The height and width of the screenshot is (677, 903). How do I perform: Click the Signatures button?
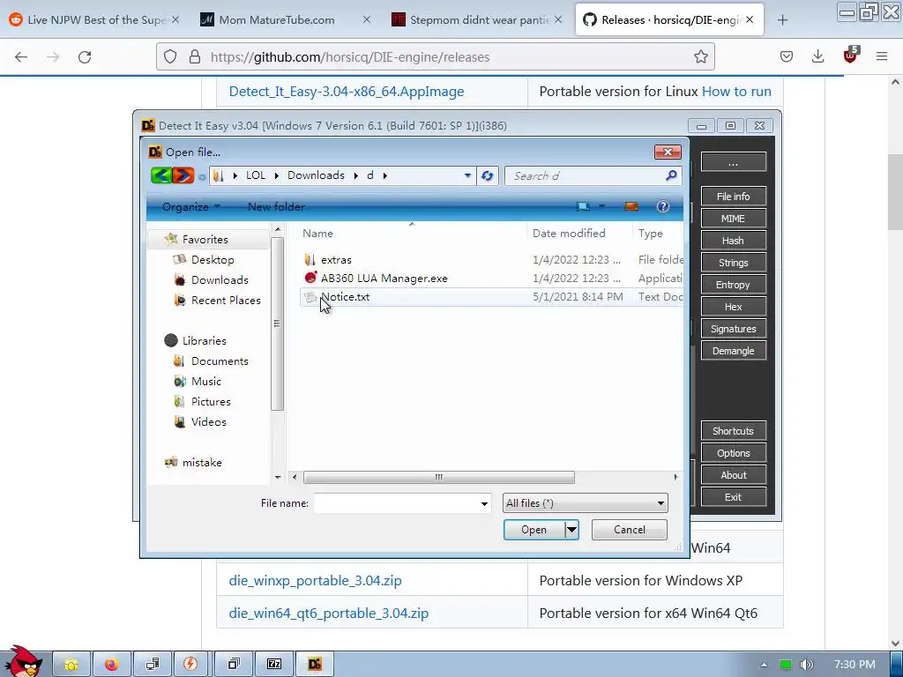pyautogui.click(x=733, y=329)
